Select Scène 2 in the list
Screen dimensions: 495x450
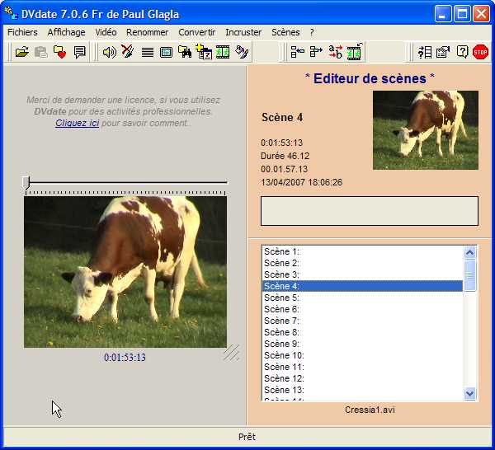362,263
